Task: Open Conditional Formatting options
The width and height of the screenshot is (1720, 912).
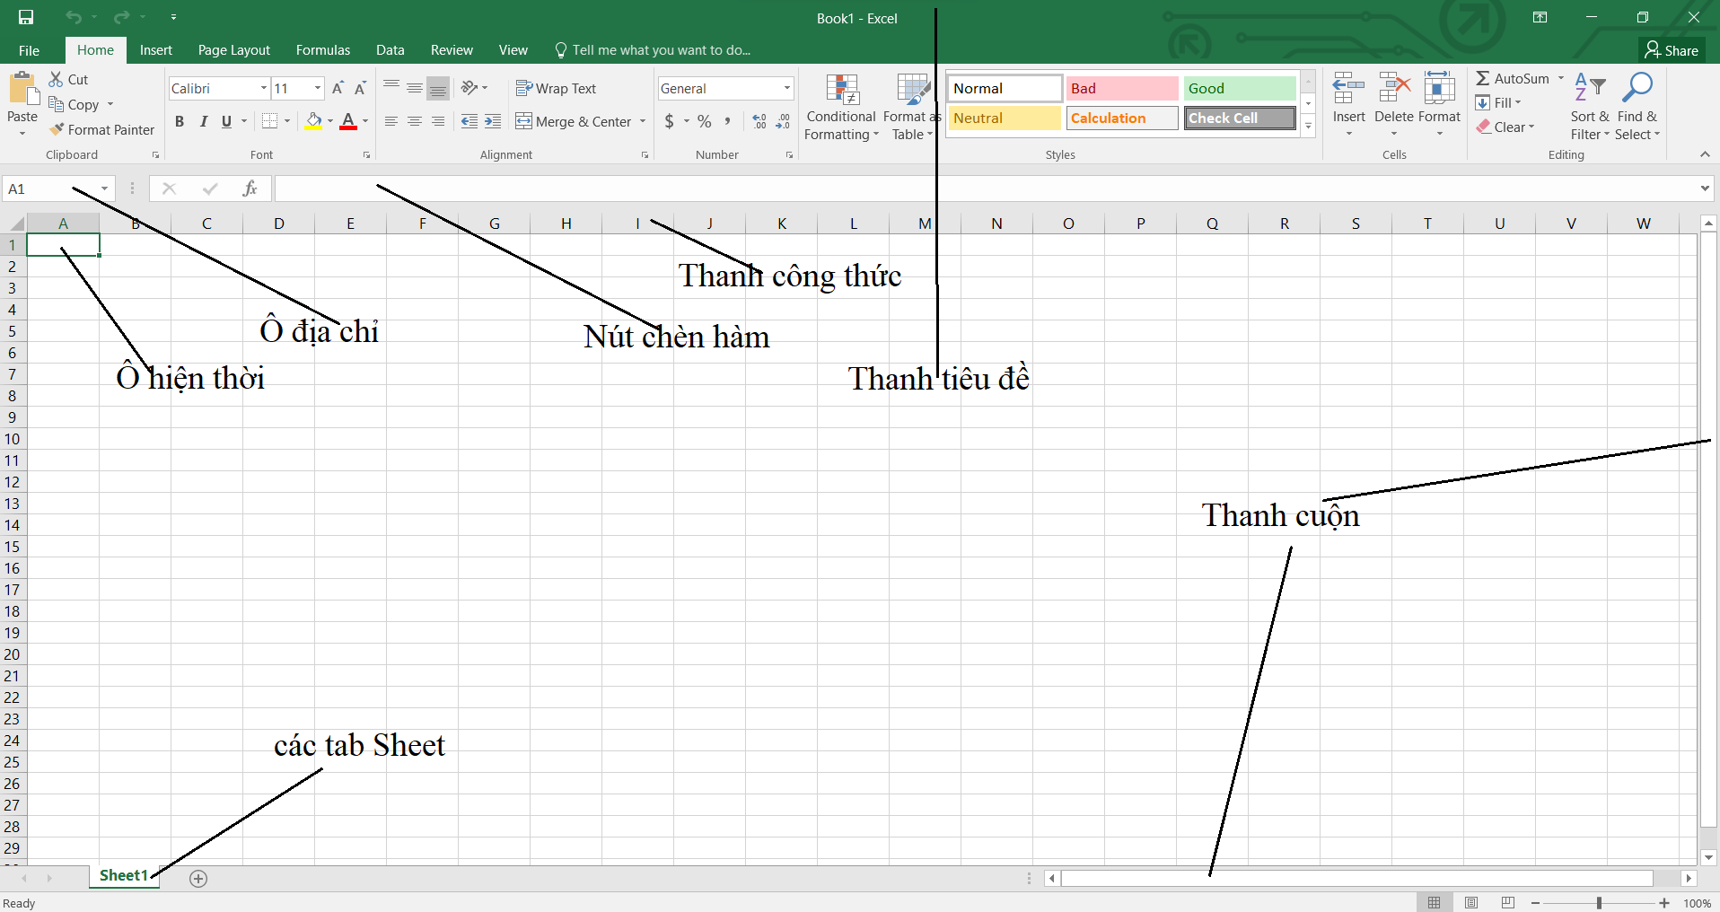Action: pyautogui.click(x=840, y=108)
